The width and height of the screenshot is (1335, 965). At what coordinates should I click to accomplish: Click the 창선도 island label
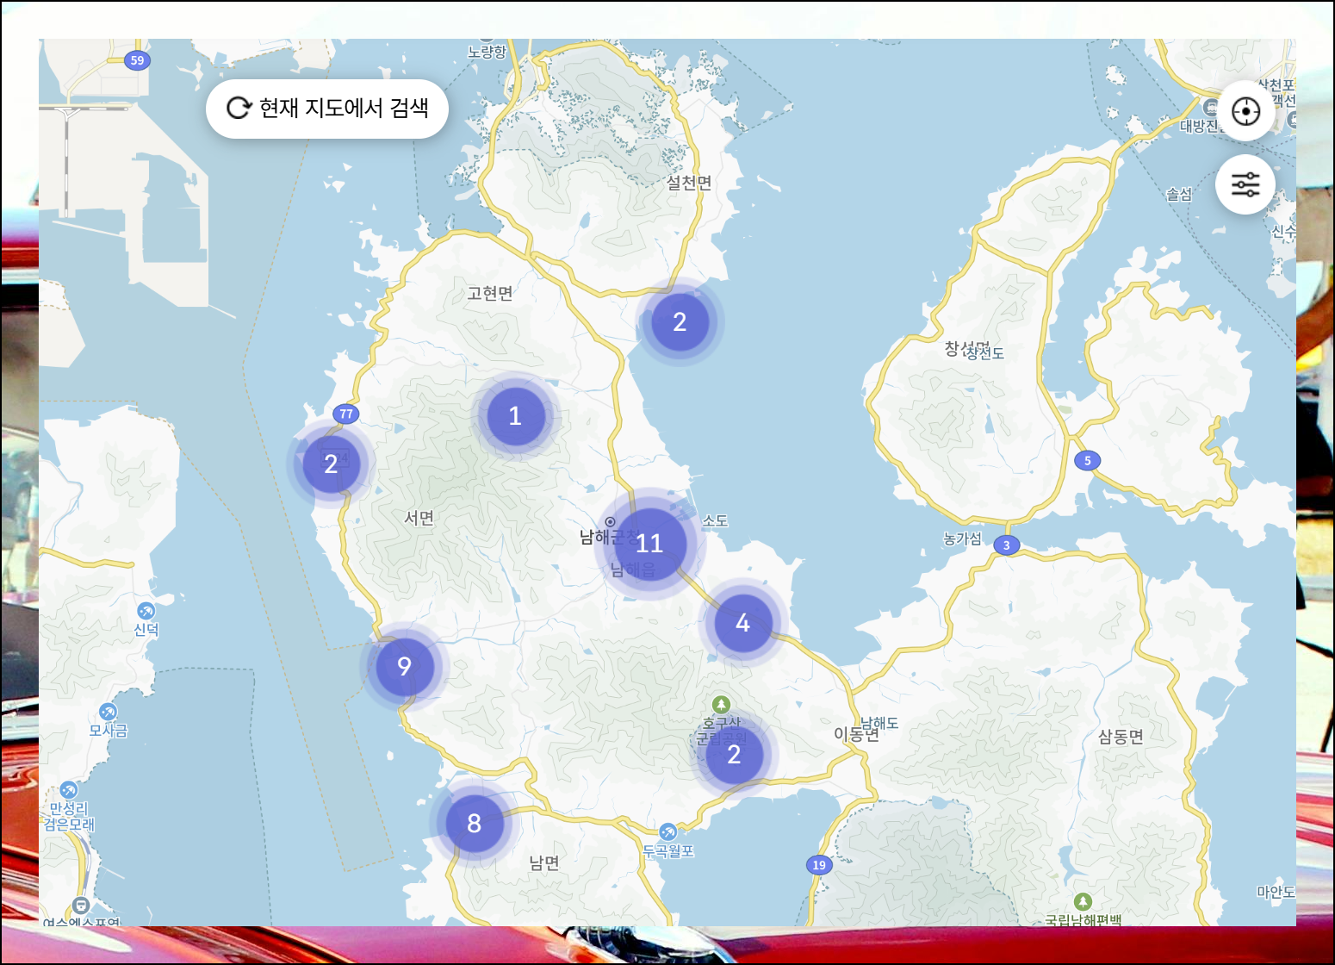pyautogui.click(x=984, y=352)
